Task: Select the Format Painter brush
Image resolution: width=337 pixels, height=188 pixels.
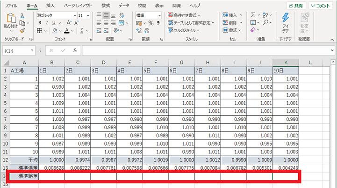Action: [x=22, y=31]
